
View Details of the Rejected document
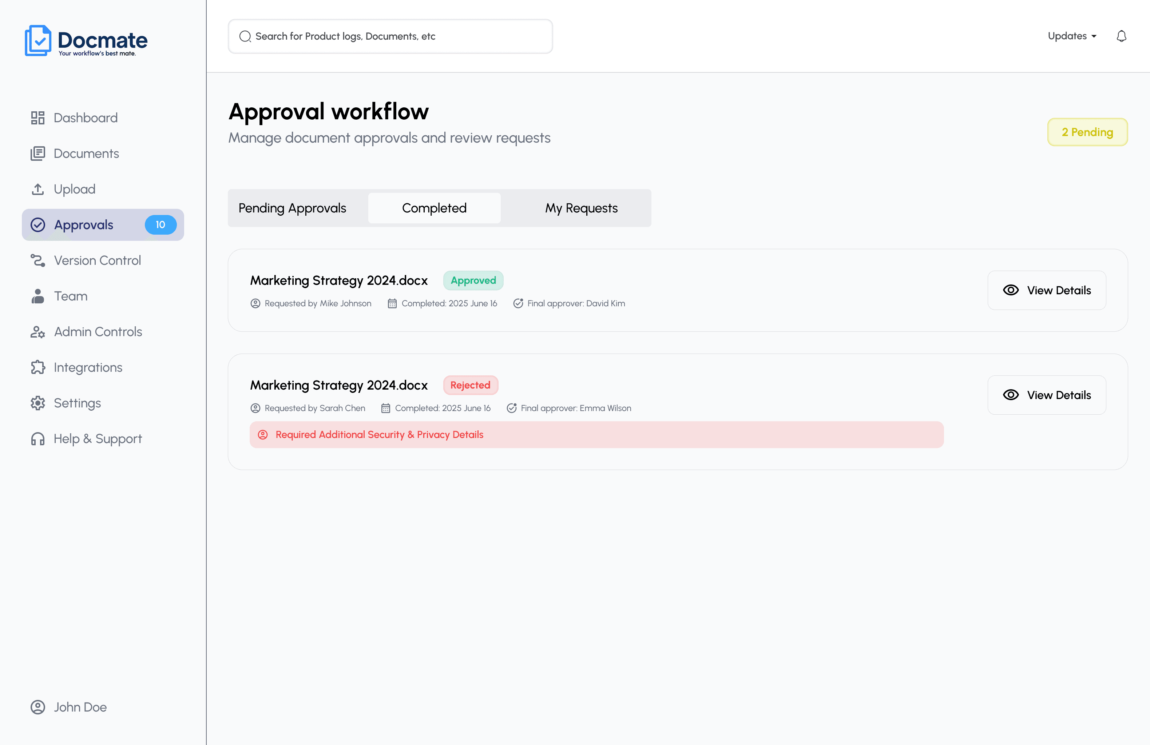[1047, 395]
